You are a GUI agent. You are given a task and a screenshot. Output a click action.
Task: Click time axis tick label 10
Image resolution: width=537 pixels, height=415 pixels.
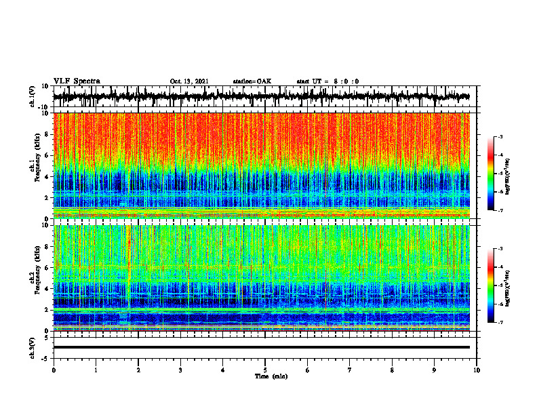477,370
